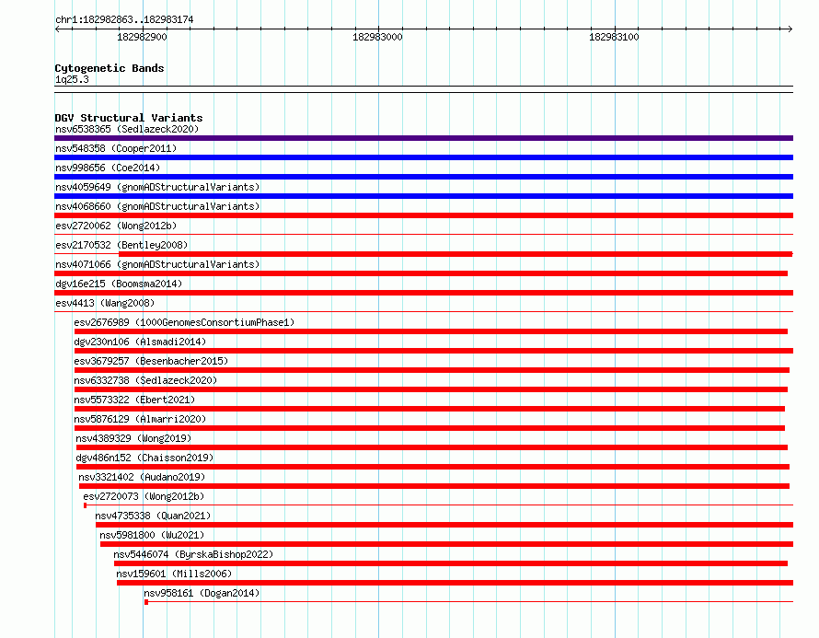This screenshot has width=819, height=638.
Task: Select nsv4068660 (gnomADStructuralVariants) label
Action: coord(157,206)
